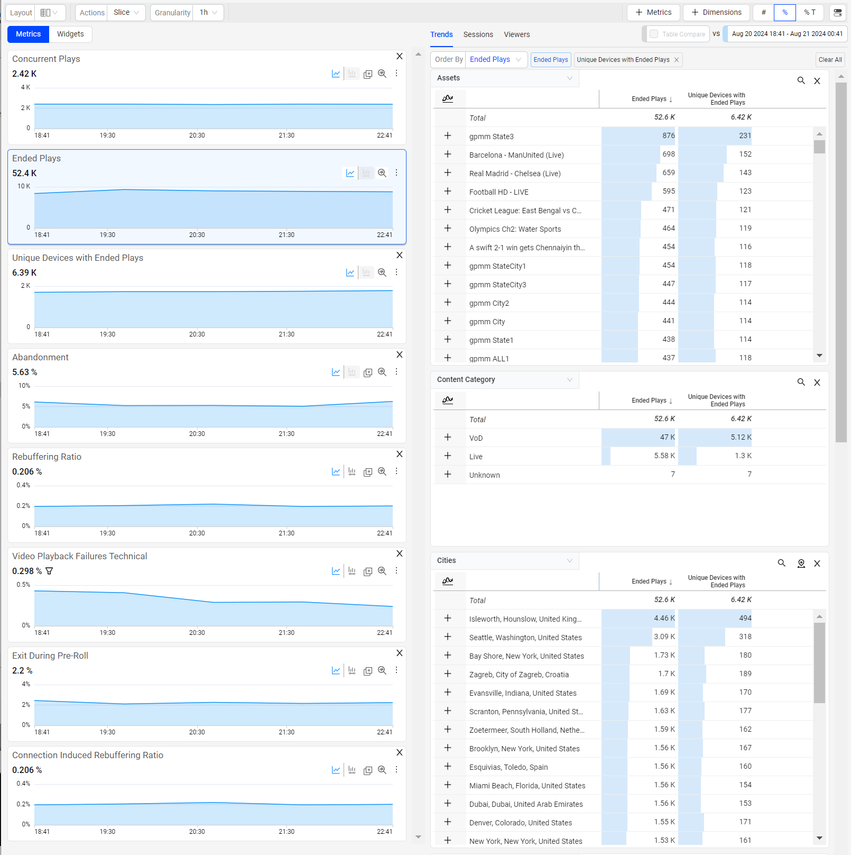Open the Granularity 1h dropdown
Image resolution: width=851 pixels, height=855 pixels.
209,13
